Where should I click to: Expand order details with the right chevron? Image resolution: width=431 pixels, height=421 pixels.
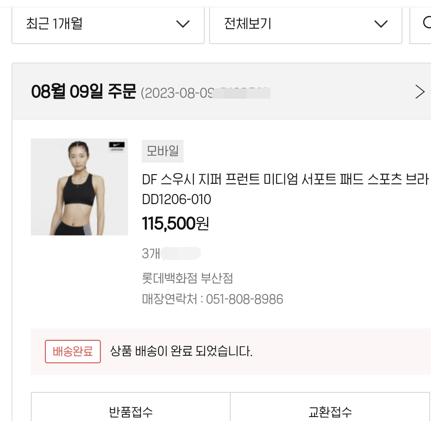(x=420, y=92)
